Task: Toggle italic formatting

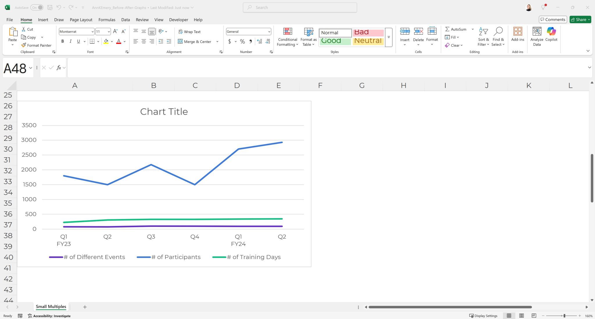Action: tap(70, 41)
